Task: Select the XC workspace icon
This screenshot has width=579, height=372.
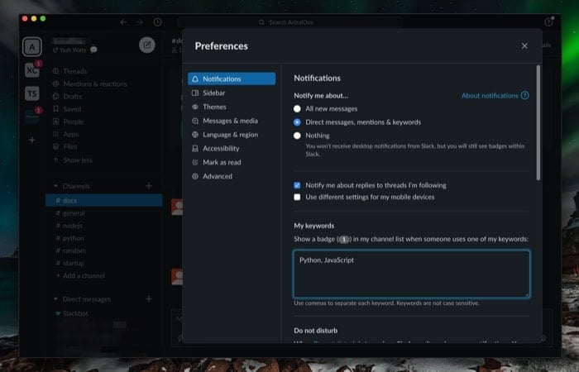Action: [x=32, y=70]
